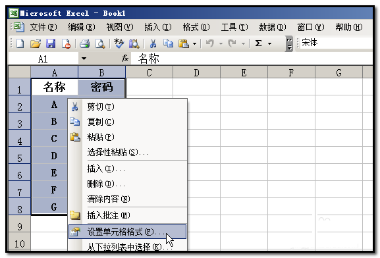Expand the Paste options dropdown arrow

click(194, 44)
